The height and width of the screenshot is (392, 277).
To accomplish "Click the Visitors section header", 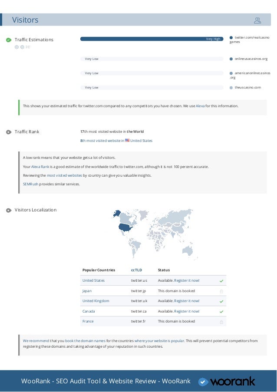I will pos(135,20).
